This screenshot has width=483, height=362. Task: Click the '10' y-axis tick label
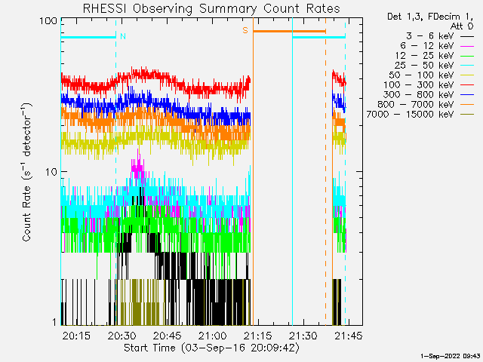click(x=51, y=172)
